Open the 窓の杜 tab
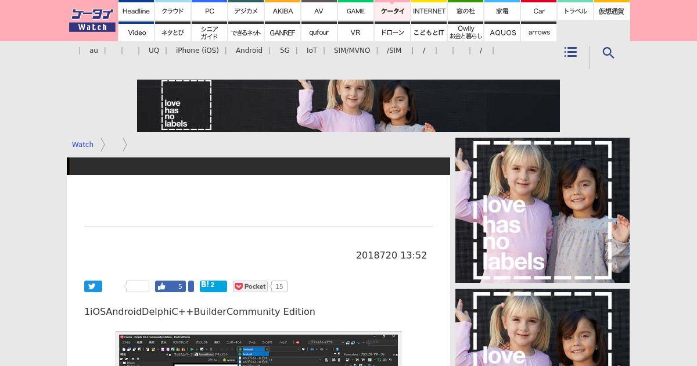697x366 pixels. pos(465,10)
